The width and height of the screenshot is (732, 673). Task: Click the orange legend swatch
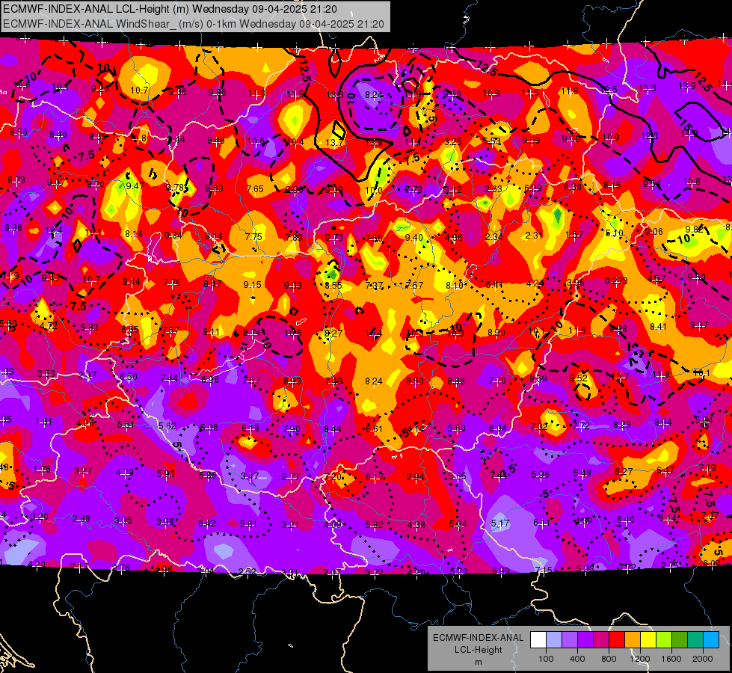pyautogui.click(x=633, y=640)
